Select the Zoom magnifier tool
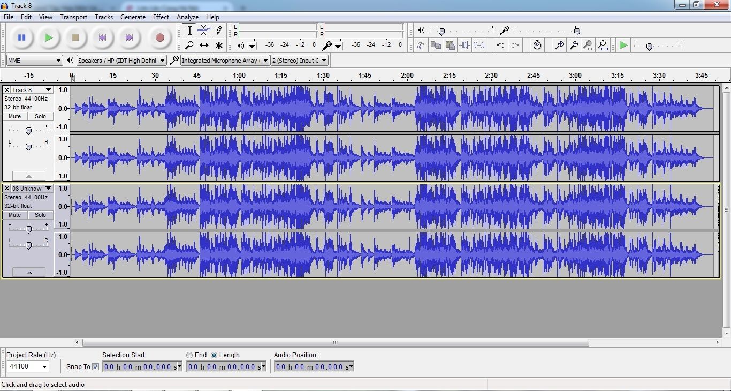This screenshot has height=391, width=731. tap(189, 46)
